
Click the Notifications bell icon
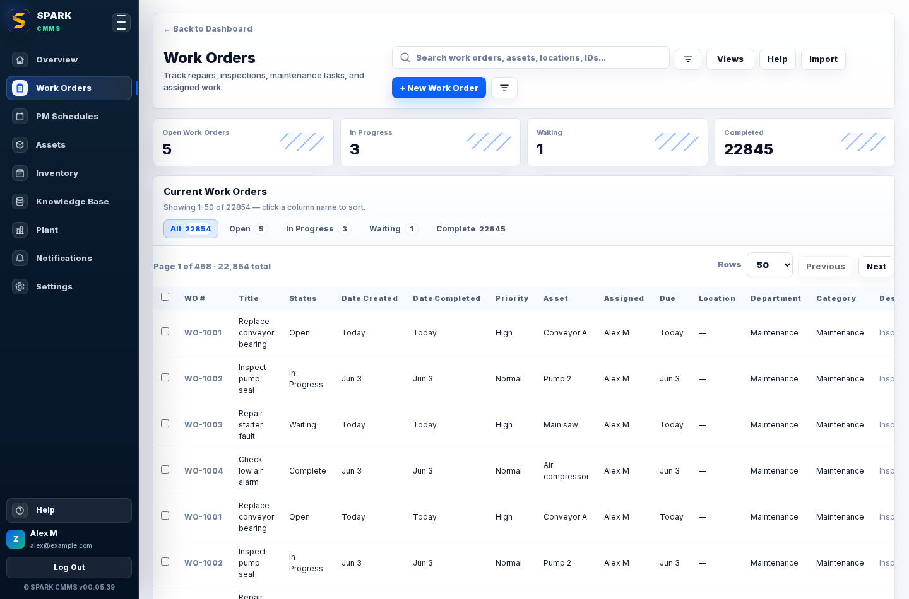pos(20,259)
